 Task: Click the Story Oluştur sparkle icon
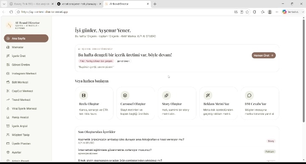click(166, 95)
